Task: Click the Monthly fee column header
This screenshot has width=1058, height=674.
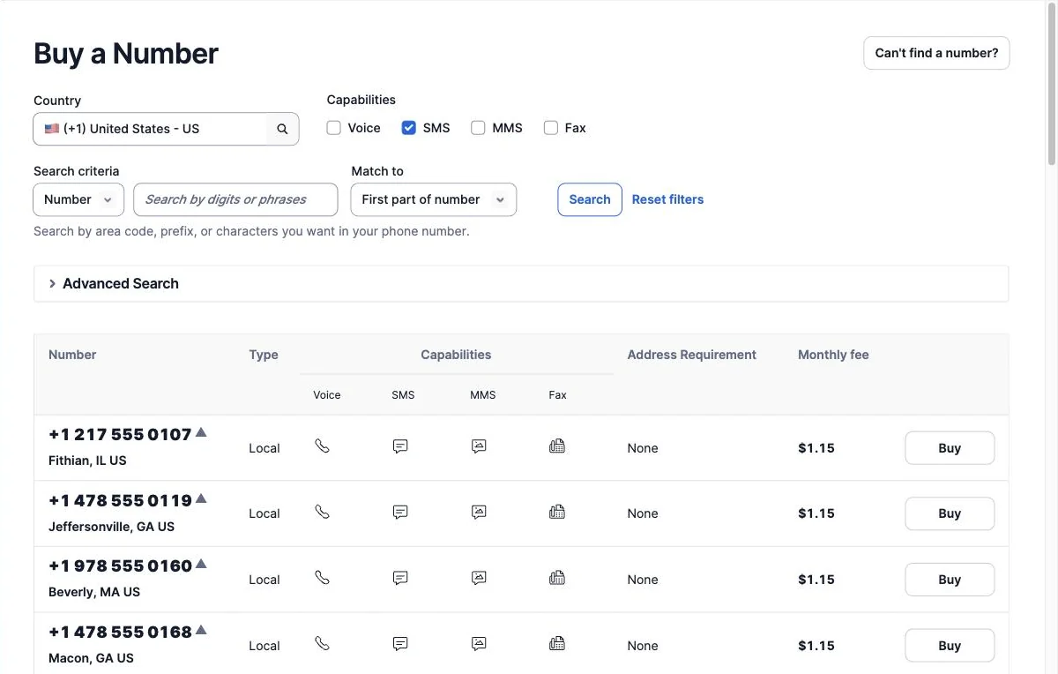Action: [833, 355]
